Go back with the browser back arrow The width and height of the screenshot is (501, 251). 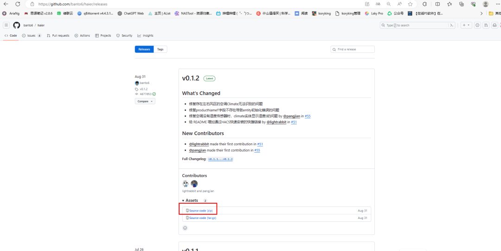[6, 4]
